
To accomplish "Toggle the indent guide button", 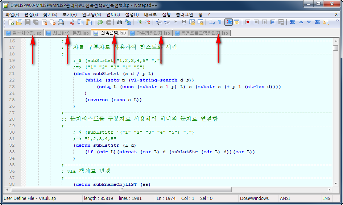I will tap(228, 22).
